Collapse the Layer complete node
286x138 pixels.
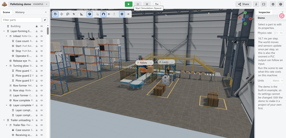click(x=7, y=105)
